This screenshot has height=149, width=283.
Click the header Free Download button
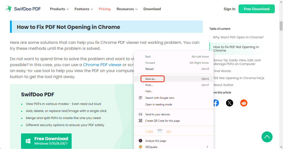(x=256, y=9)
